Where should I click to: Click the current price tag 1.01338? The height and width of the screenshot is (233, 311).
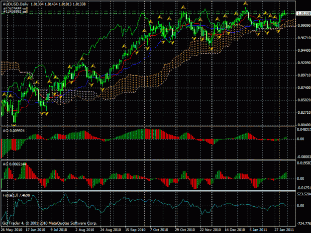(304, 13)
